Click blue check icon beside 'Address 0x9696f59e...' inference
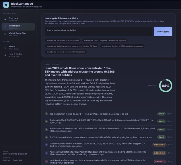 click(x=46, y=153)
